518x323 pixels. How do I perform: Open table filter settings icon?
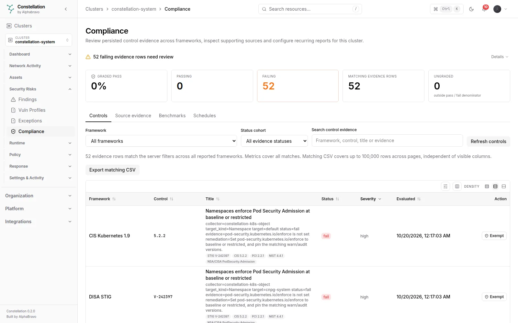[445, 186]
